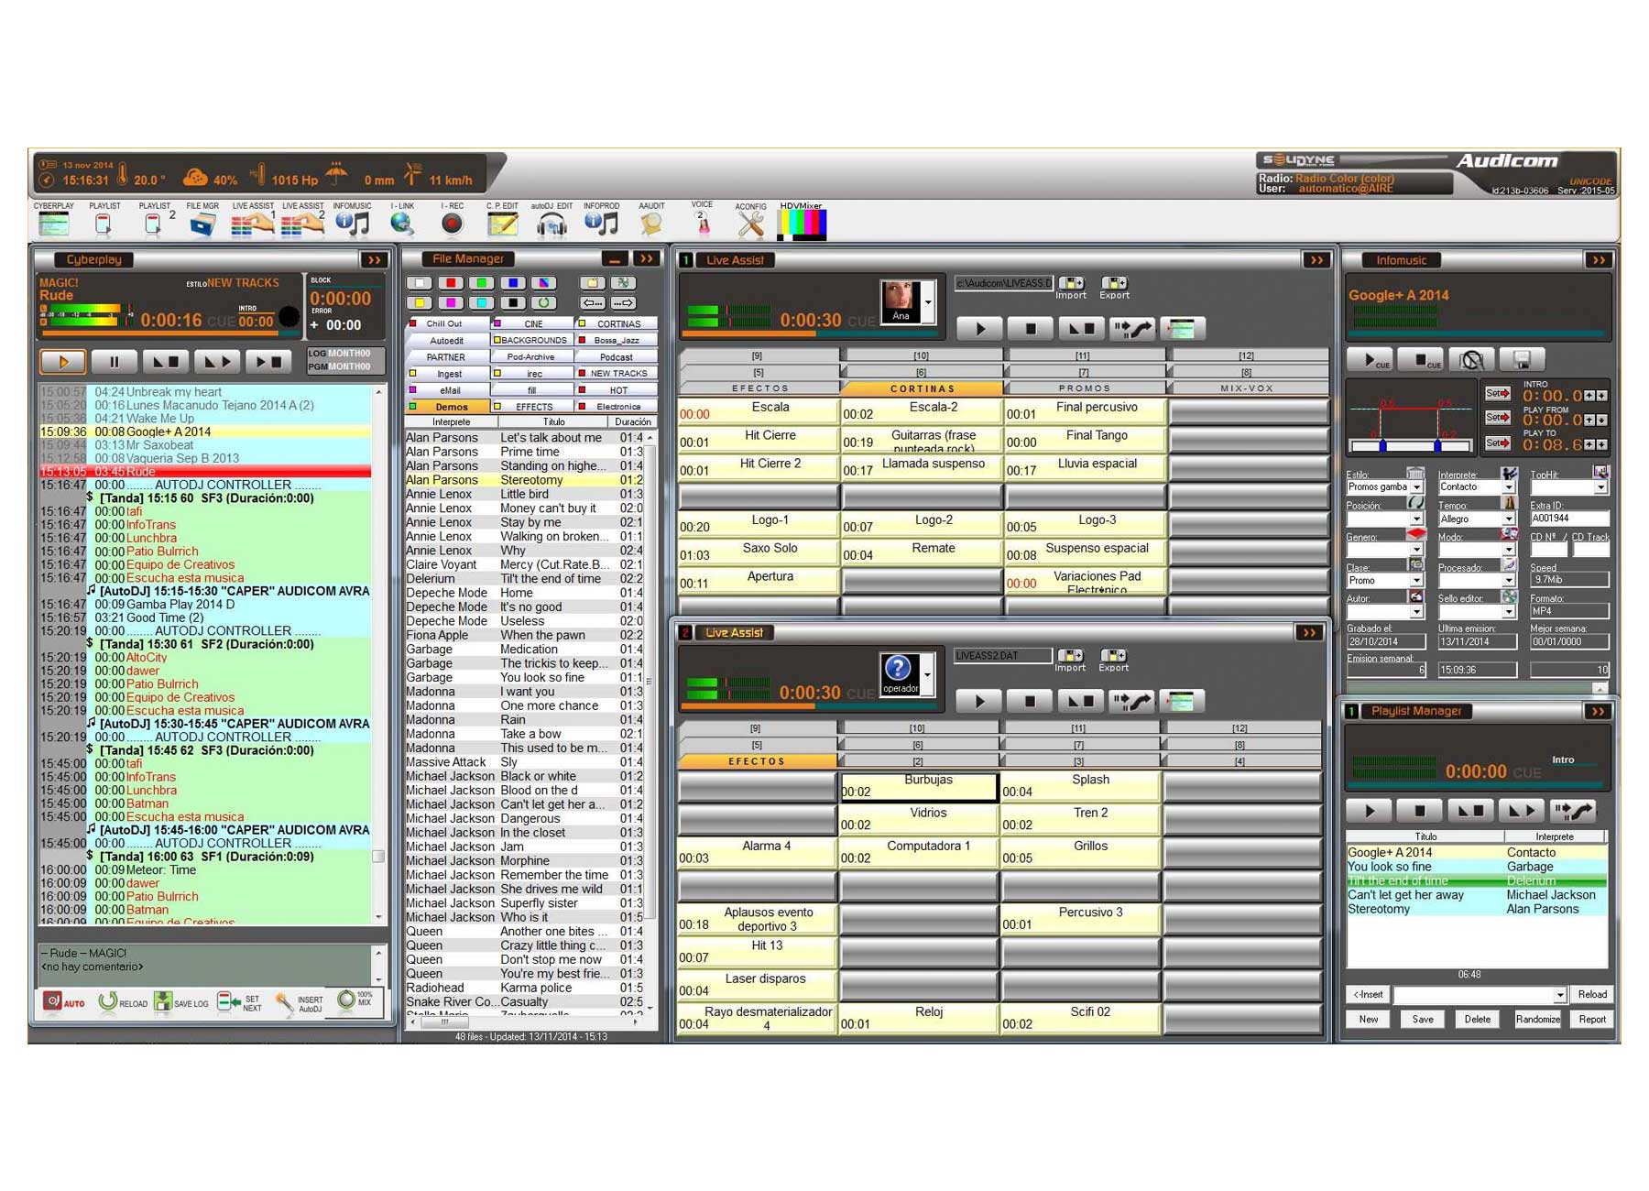Click the Randomize button in Playlist Manager
This screenshot has width=1649, height=1191.
click(1538, 1020)
